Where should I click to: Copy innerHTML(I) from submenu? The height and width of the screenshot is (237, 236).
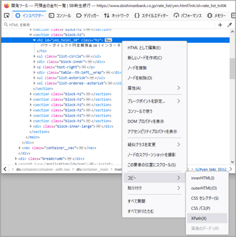pyautogui.click(x=207, y=178)
